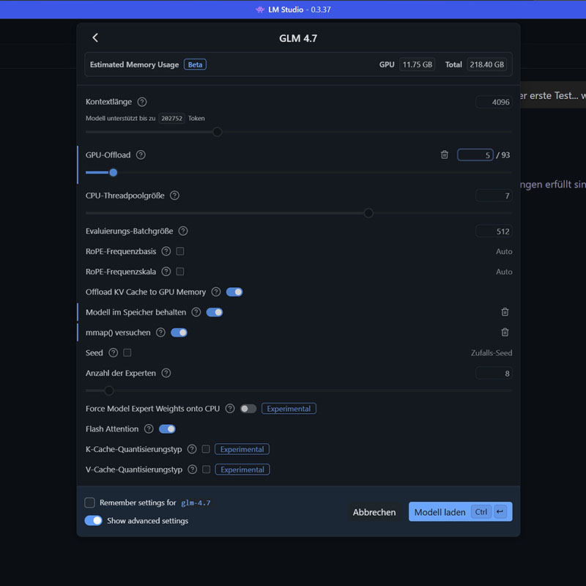The width and height of the screenshot is (586, 586).
Task: Toggle Show advanced settings switch
Action: 94,520
